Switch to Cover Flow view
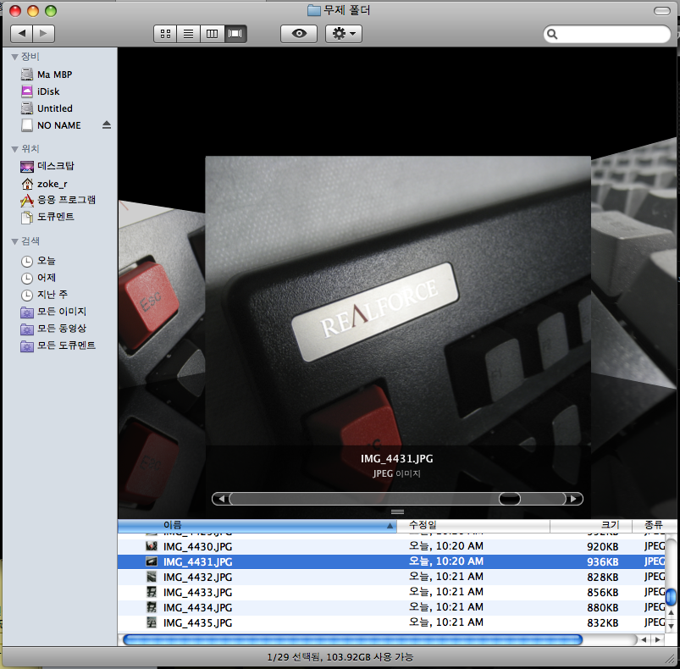Screen dimensions: 680x669 tap(235, 34)
